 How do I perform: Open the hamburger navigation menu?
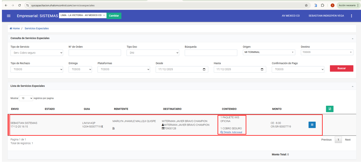coord(9,16)
